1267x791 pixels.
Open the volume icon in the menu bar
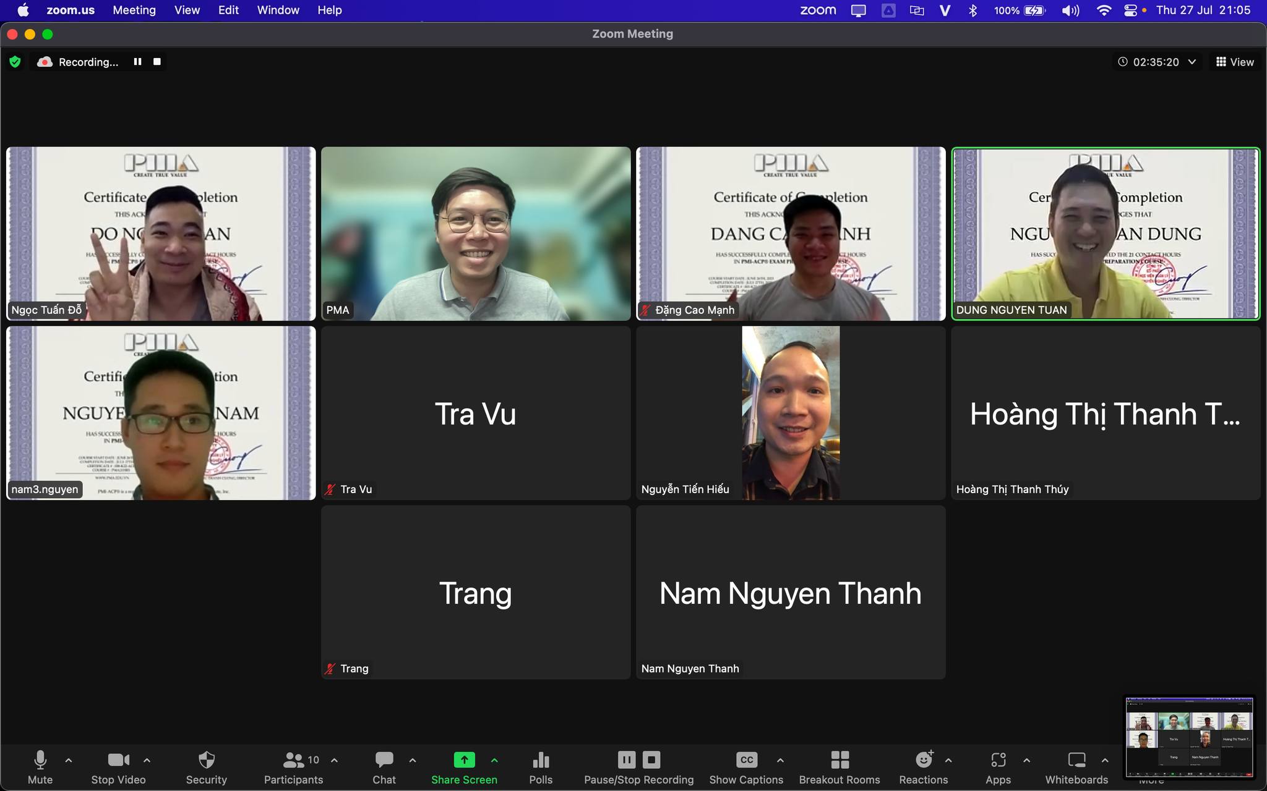pyautogui.click(x=1070, y=10)
